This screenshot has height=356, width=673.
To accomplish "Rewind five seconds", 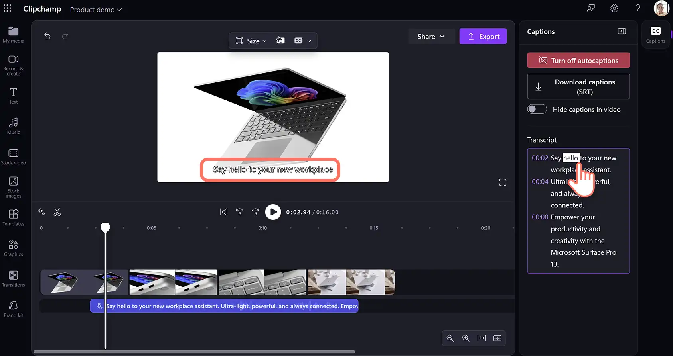I will click(x=240, y=212).
